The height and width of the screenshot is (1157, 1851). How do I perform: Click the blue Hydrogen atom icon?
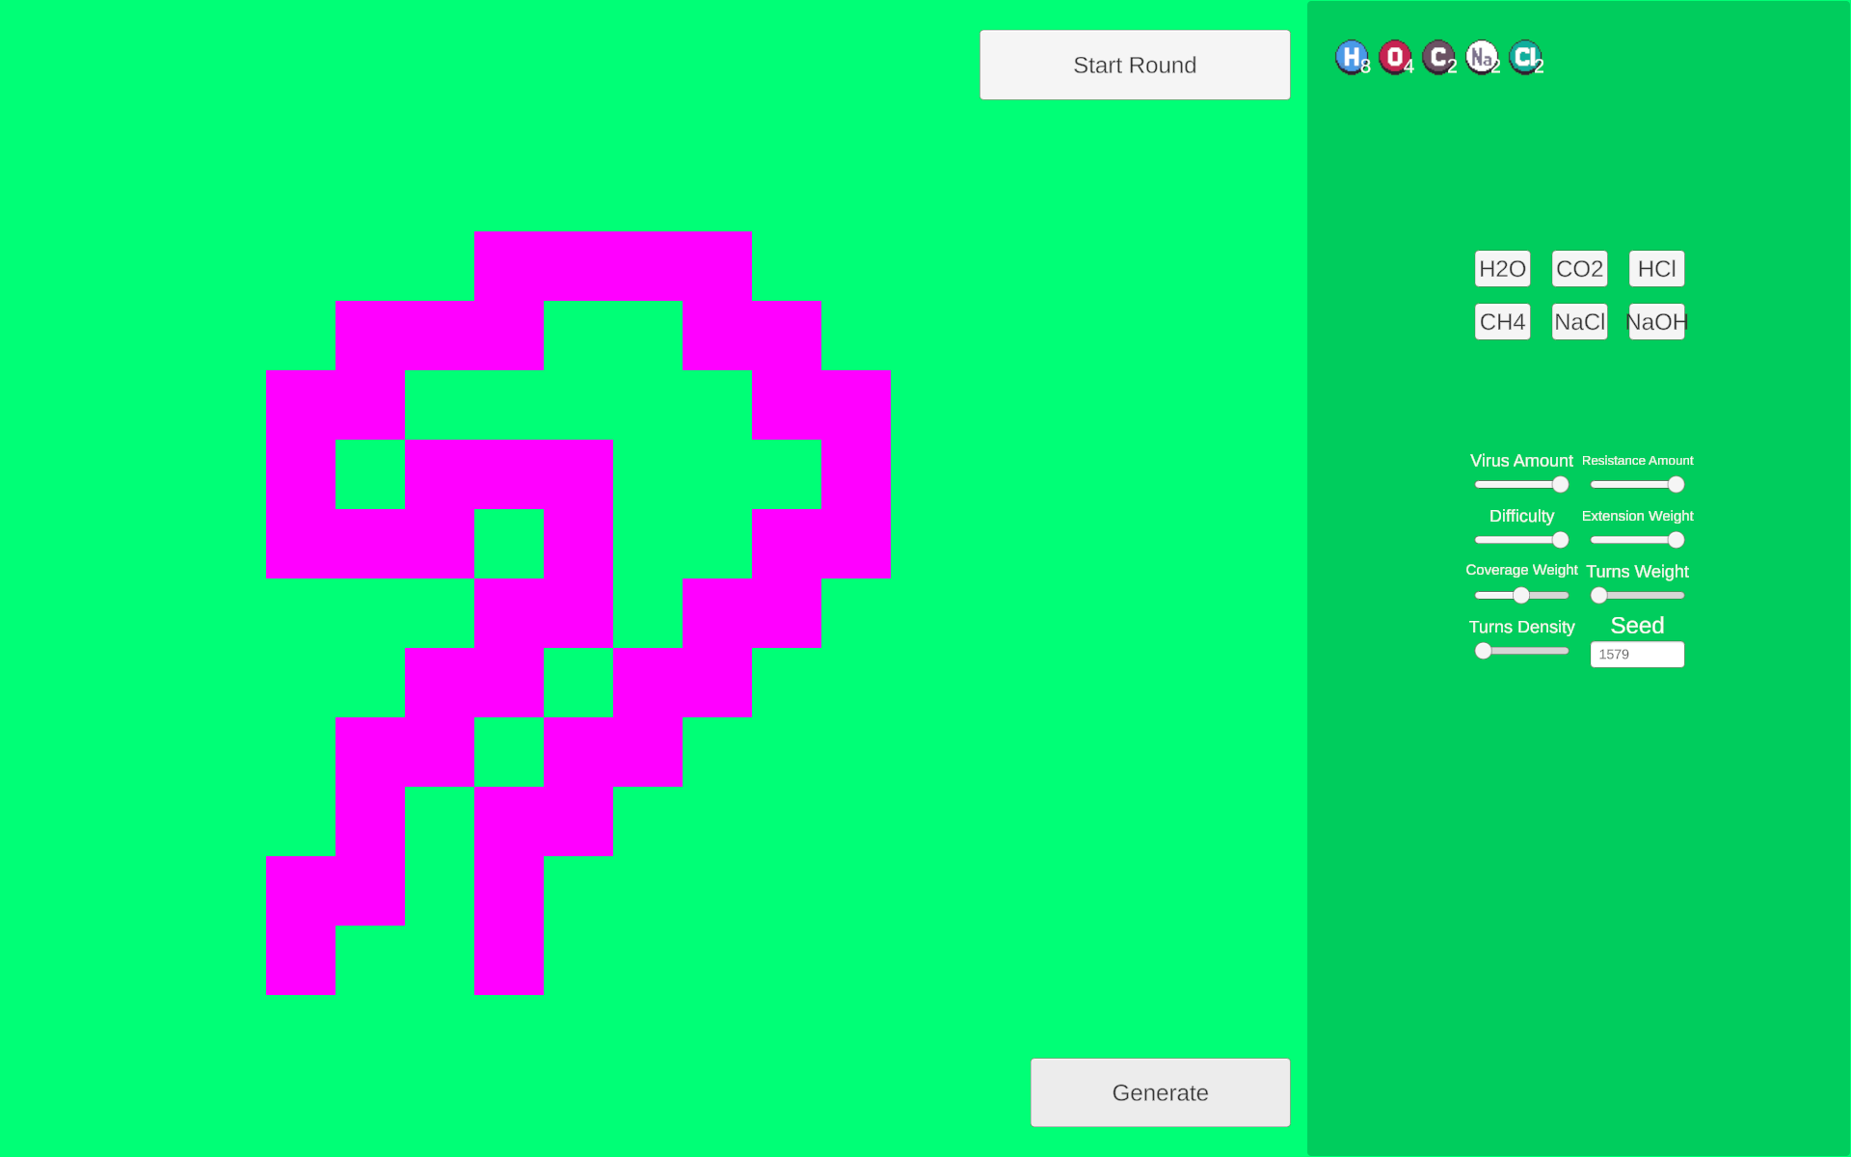pyautogui.click(x=1351, y=57)
